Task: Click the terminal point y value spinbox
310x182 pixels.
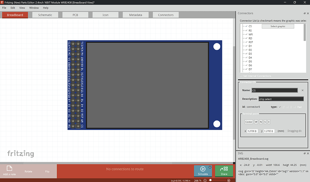Action: coord(269,131)
